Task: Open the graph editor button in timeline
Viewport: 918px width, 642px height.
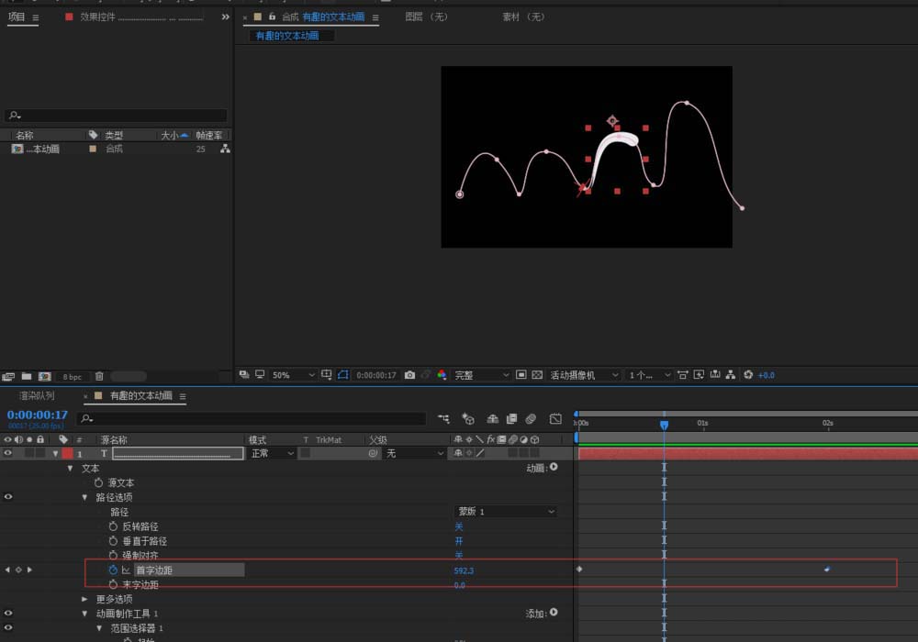Action: click(x=555, y=419)
